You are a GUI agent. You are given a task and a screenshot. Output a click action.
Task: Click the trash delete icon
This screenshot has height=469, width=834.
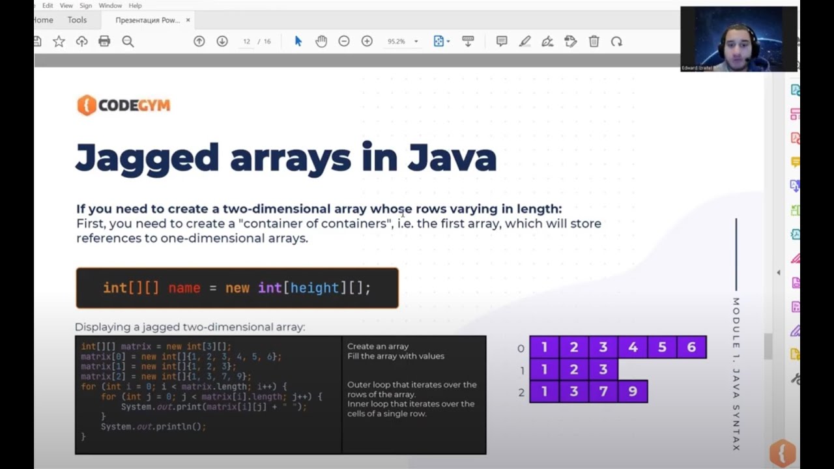(594, 41)
